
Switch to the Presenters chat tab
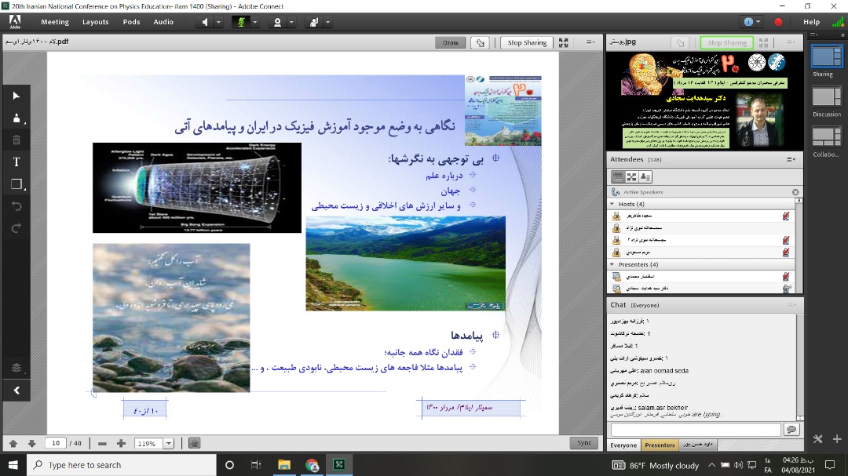click(x=660, y=445)
